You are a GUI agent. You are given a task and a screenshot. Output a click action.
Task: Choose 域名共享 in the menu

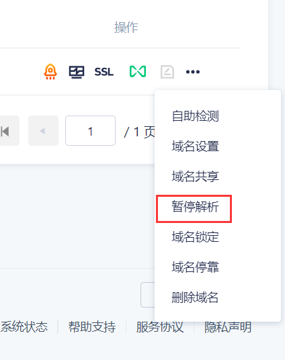196,177
